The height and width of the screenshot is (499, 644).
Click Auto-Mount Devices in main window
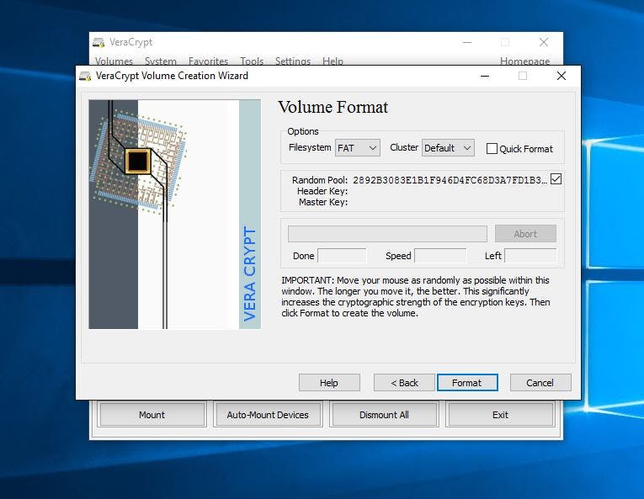pos(268,415)
